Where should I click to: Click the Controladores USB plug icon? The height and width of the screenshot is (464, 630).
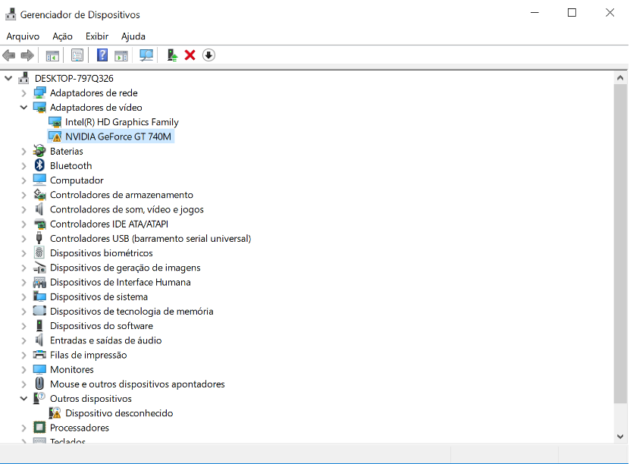click(39, 238)
